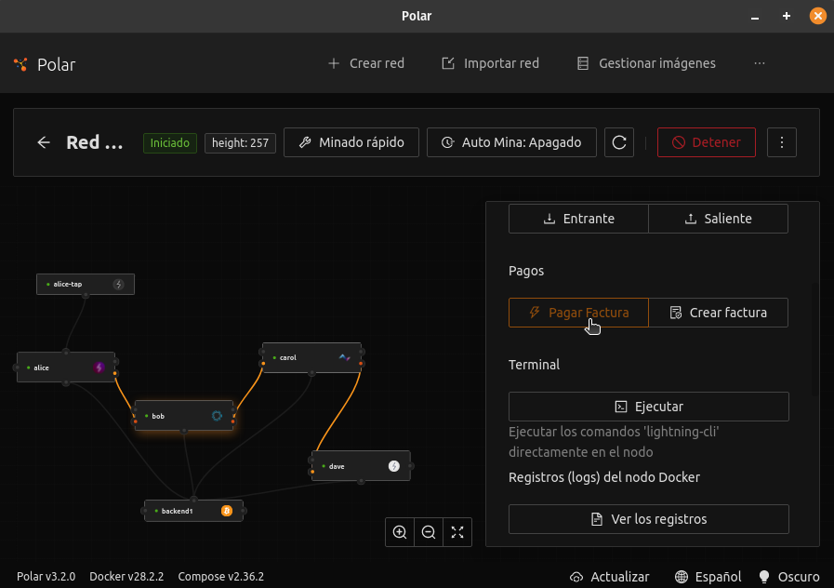Fit network view to screen
The height and width of the screenshot is (588, 834).
click(457, 532)
